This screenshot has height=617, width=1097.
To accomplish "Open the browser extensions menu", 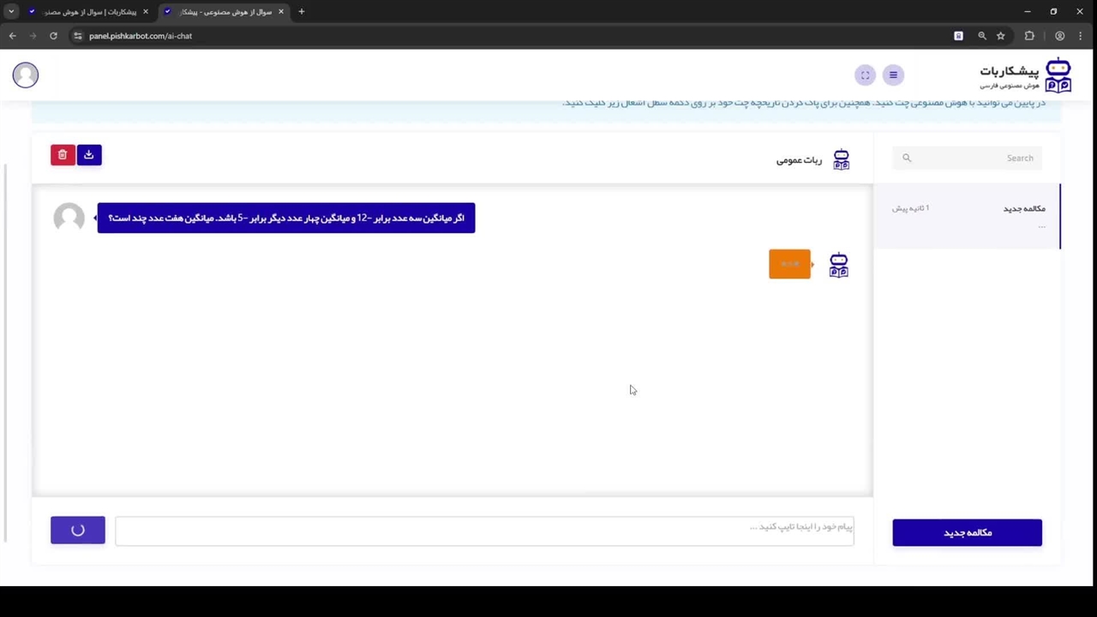I will 1029,36.
